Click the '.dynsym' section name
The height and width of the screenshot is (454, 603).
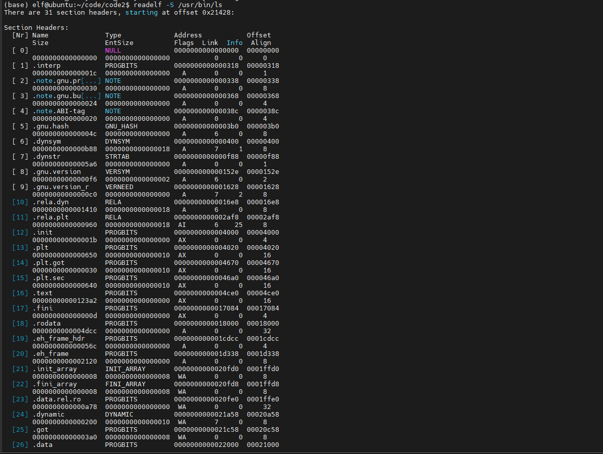(x=46, y=142)
